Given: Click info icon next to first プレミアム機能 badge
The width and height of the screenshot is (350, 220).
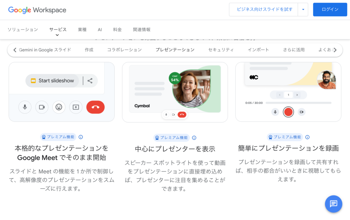Looking at the screenshot, I should pos(81,137).
